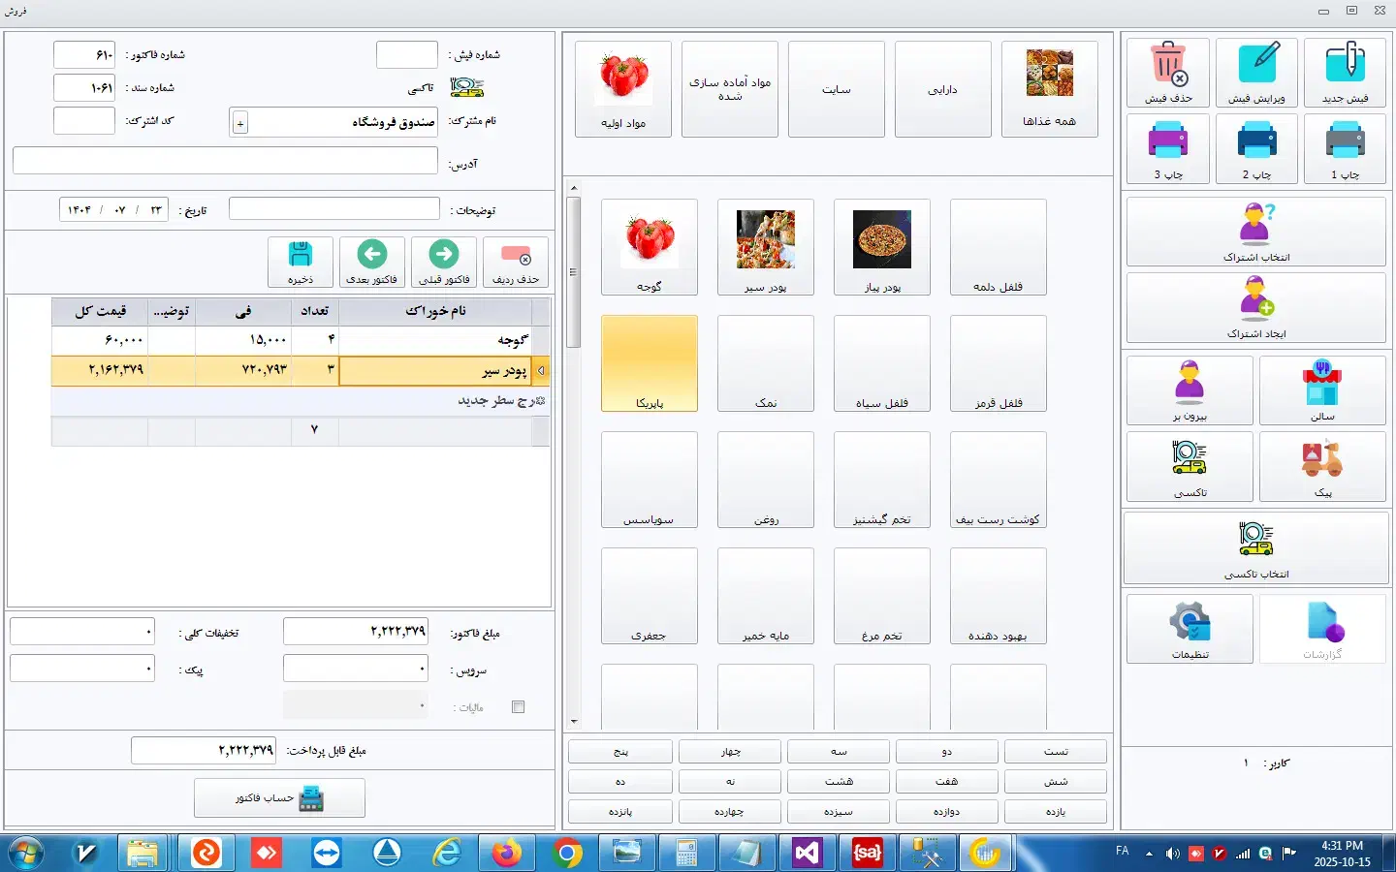The height and width of the screenshot is (872, 1396).
Task: Select سالن dine-in mode
Action: (x=1323, y=389)
